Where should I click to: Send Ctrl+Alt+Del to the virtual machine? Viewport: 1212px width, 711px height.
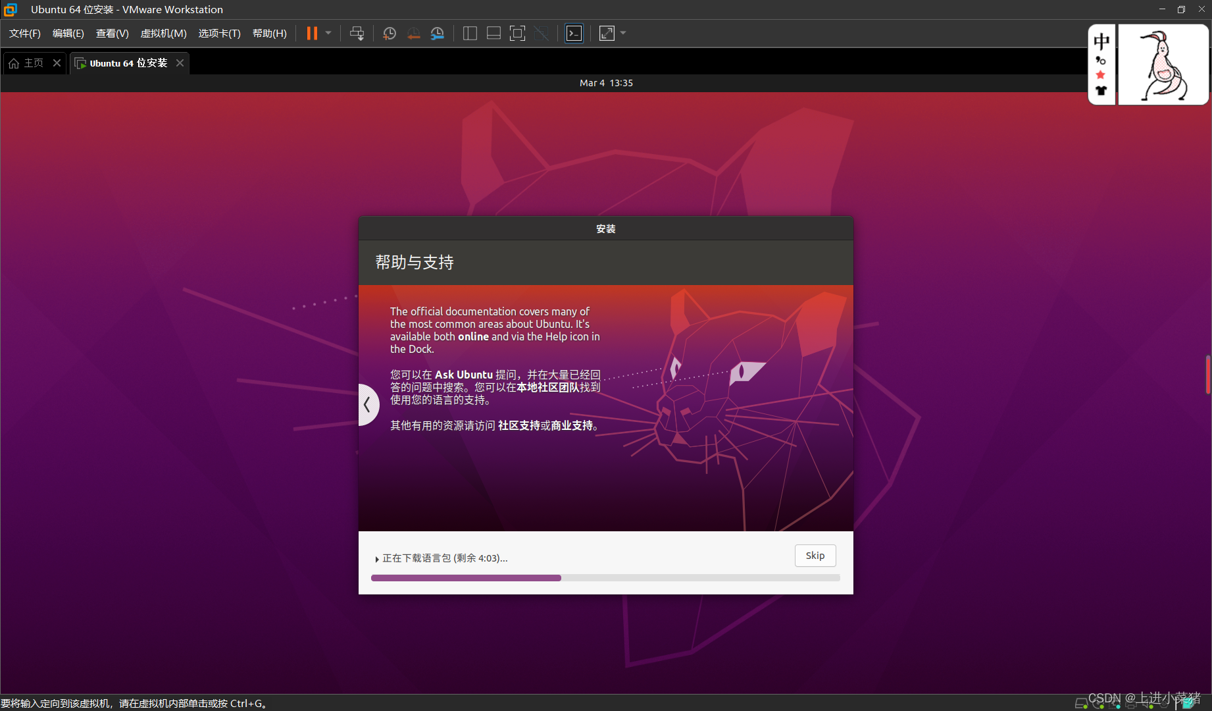click(x=357, y=34)
